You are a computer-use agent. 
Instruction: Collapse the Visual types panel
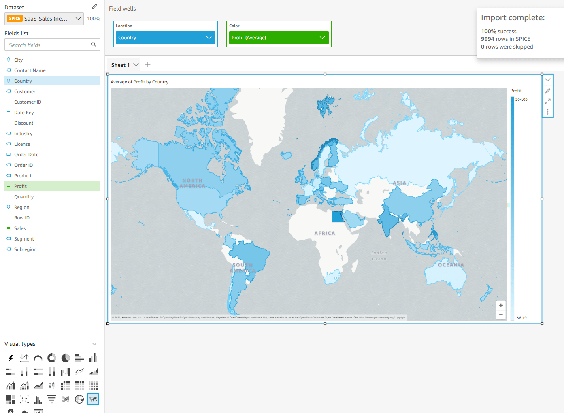(x=94, y=344)
